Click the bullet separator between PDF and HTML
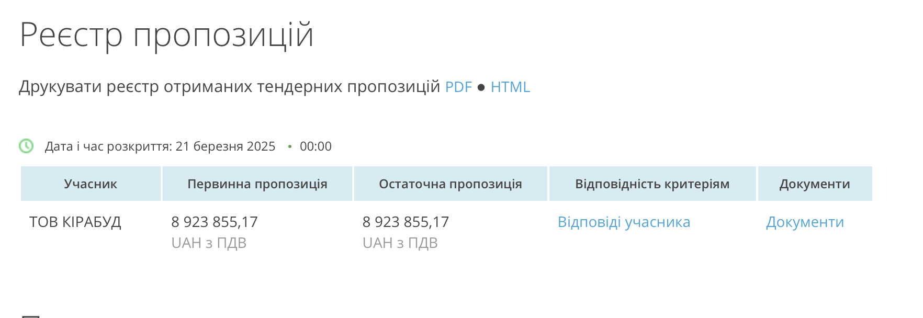Viewport: 923px width, 318px height. (481, 87)
